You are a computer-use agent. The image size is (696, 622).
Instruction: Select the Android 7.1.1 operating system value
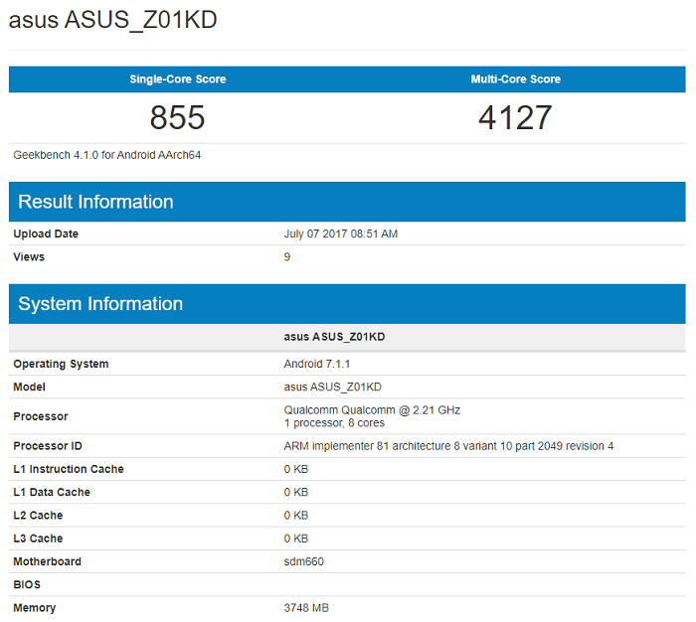tap(317, 364)
